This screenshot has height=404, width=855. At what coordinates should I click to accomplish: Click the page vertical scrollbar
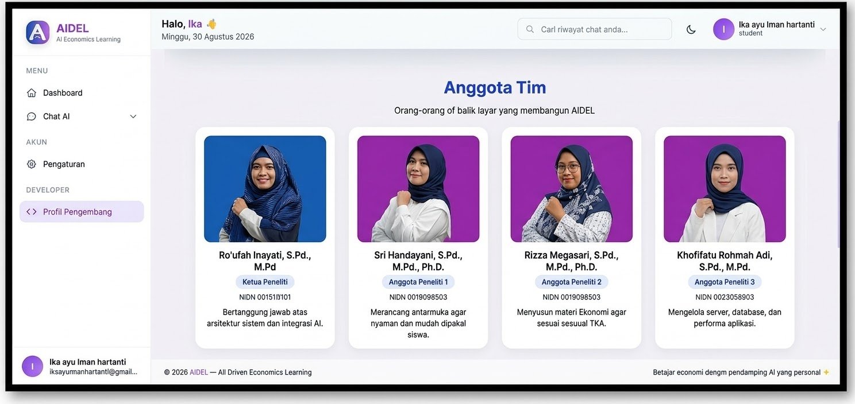pyautogui.click(x=838, y=184)
